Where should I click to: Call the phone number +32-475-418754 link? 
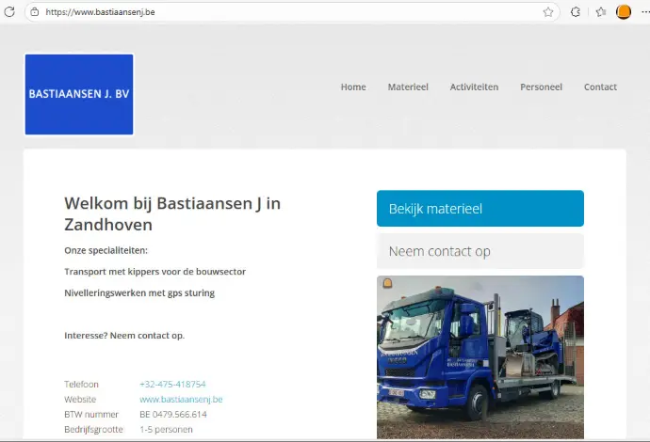(172, 385)
